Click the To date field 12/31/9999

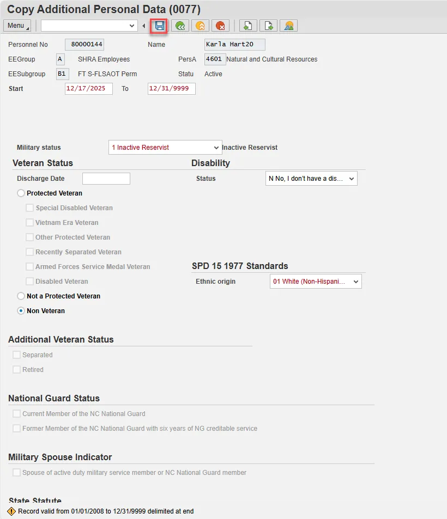tap(172, 88)
